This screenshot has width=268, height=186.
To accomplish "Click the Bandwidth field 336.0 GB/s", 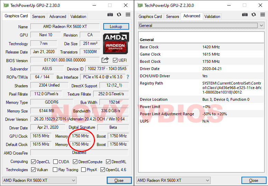I will [111, 111].
